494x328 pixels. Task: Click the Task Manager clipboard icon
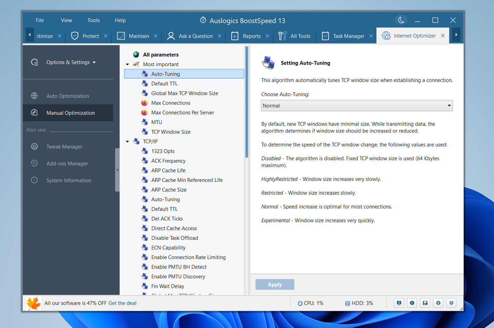click(325, 36)
